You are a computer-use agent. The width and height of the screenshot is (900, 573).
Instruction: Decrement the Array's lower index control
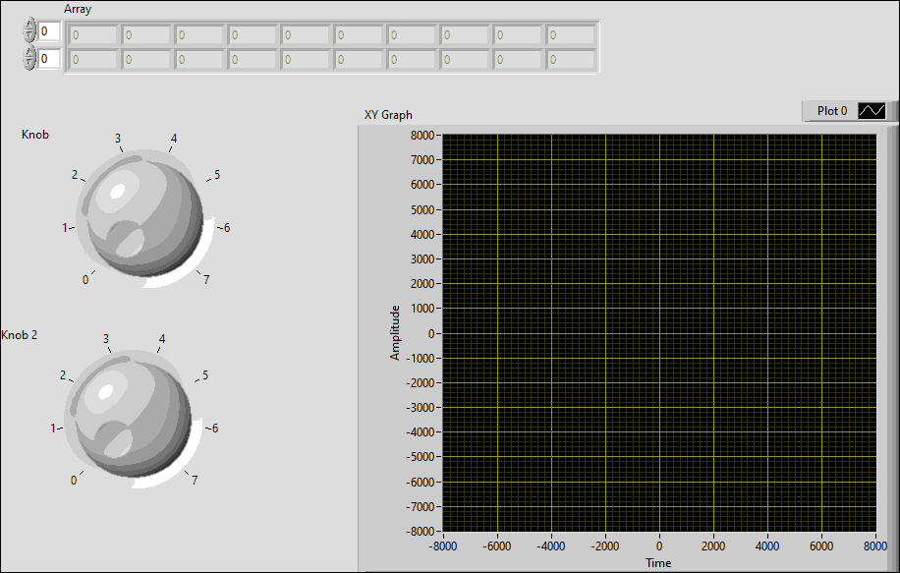(x=29, y=64)
